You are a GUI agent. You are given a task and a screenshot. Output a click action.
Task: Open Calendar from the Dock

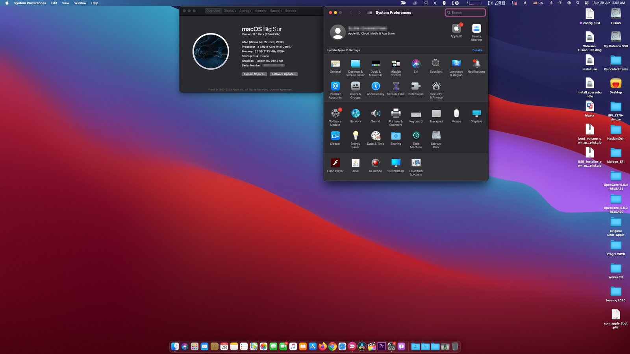coord(224,347)
